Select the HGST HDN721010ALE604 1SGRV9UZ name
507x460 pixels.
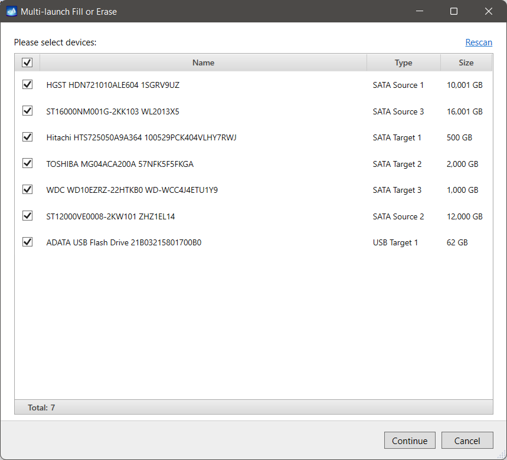pos(113,85)
